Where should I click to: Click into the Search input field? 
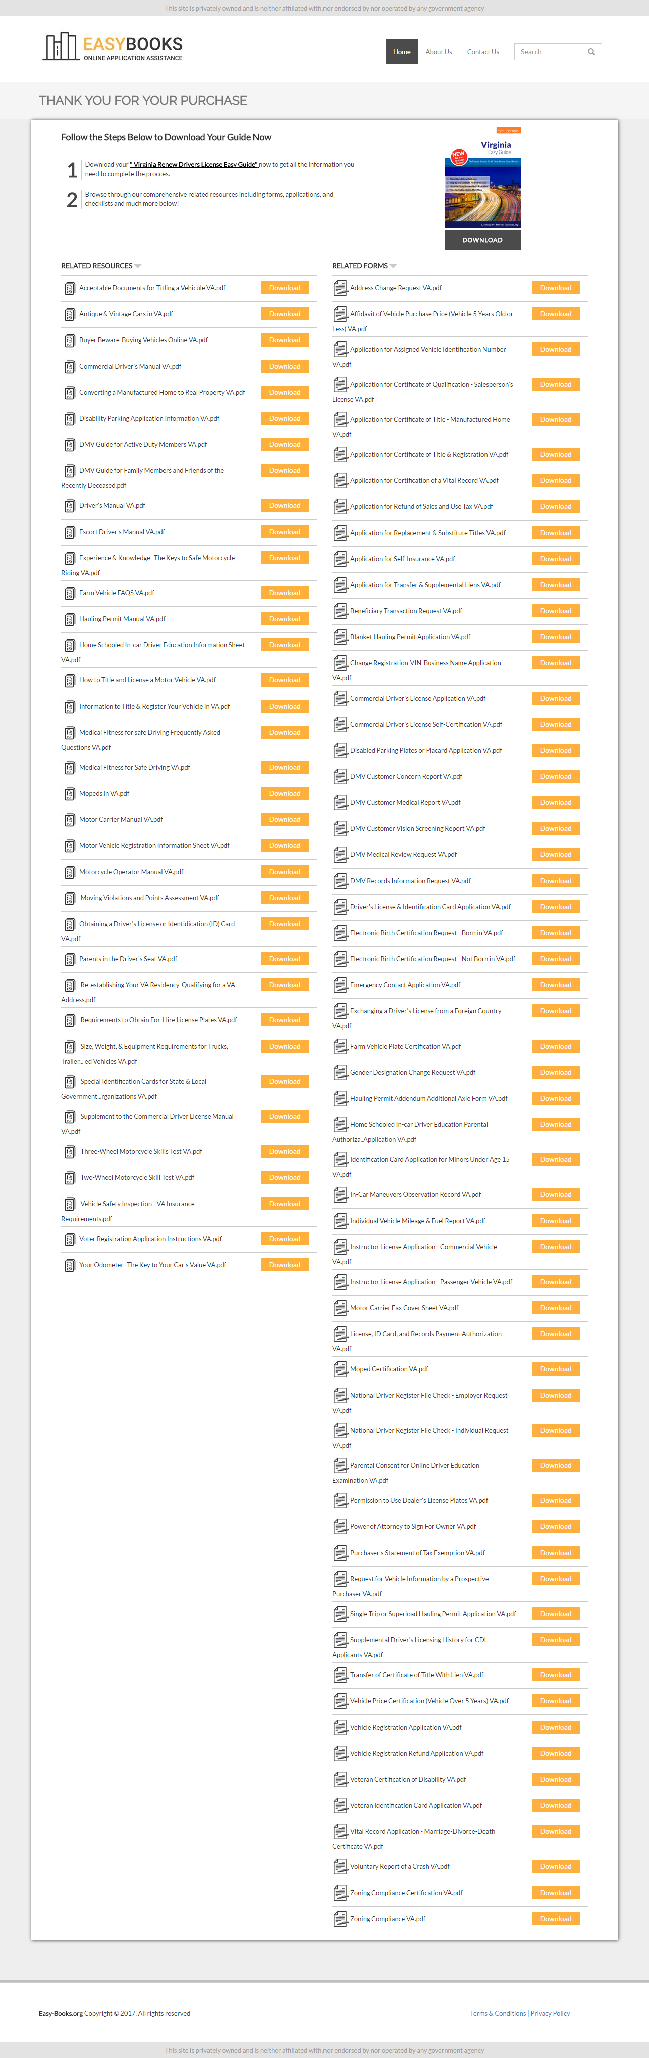point(550,52)
